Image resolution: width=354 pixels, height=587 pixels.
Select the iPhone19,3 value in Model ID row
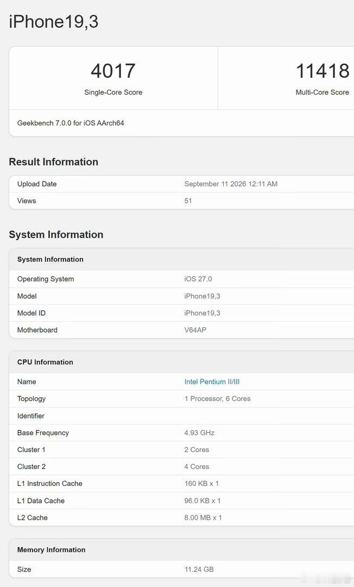pyautogui.click(x=202, y=314)
